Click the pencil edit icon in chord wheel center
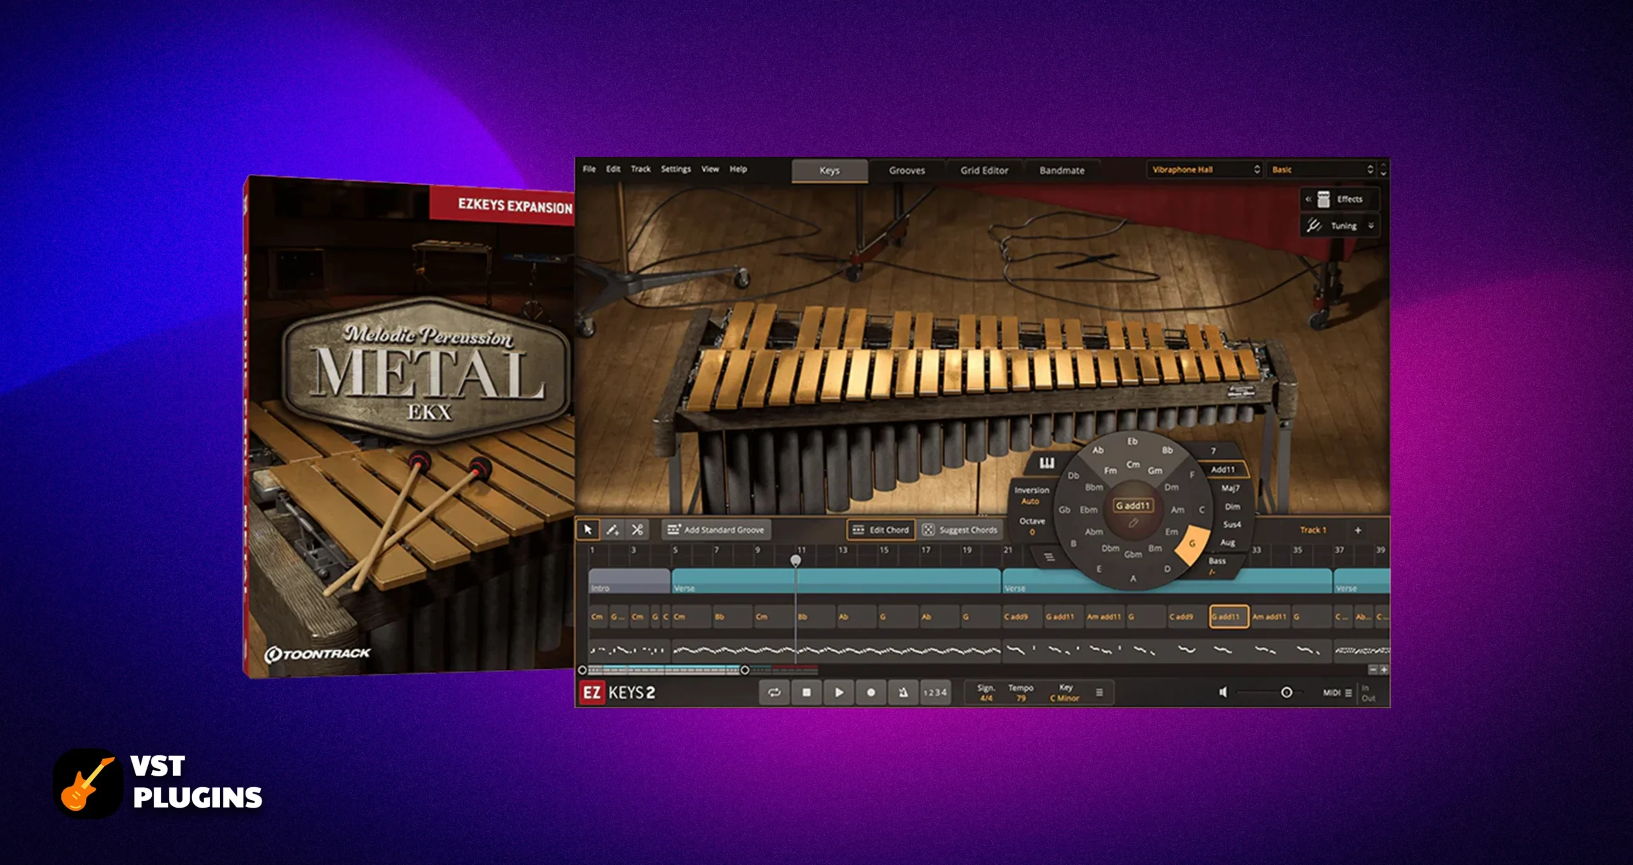This screenshot has width=1633, height=865. pyautogui.click(x=1133, y=523)
